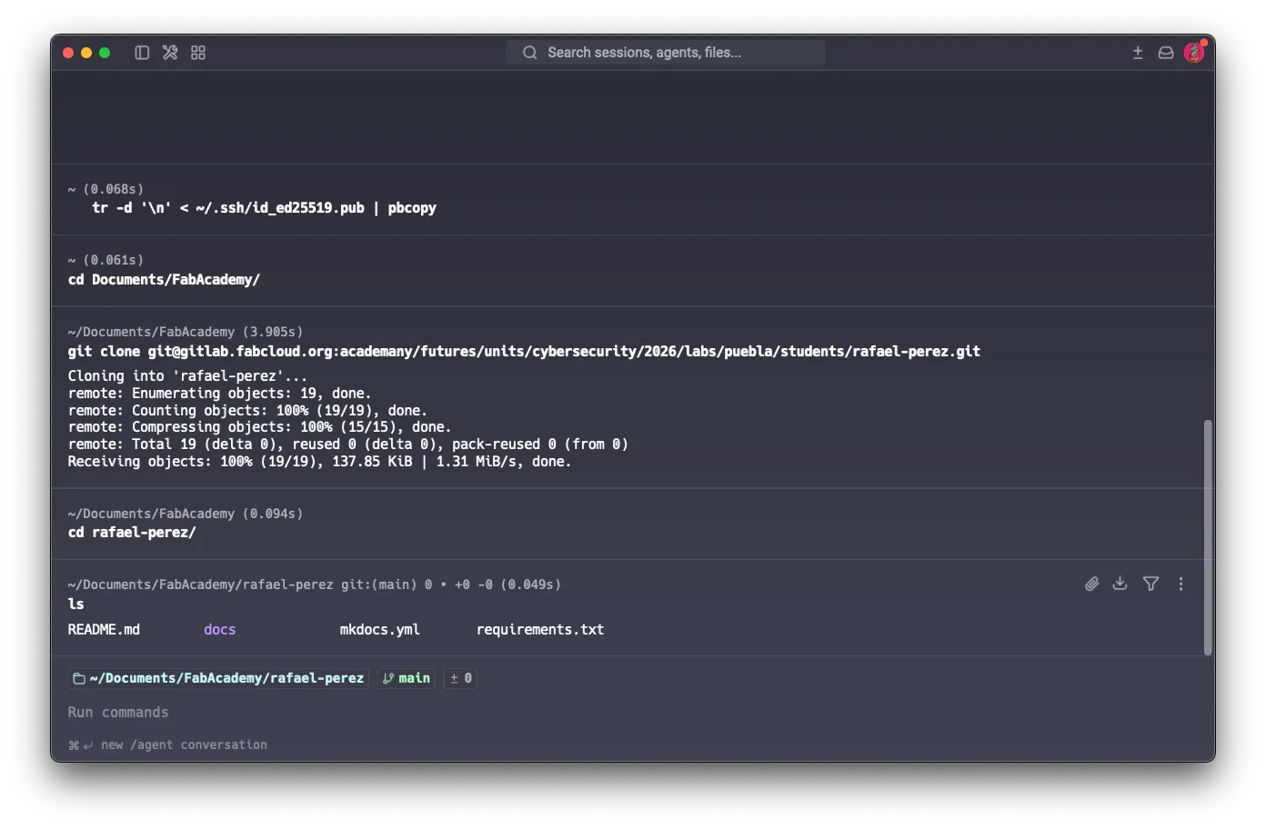Click the remote: Total 19 output line
This screenshot has width=1266, height=829.
coord(347,444)
